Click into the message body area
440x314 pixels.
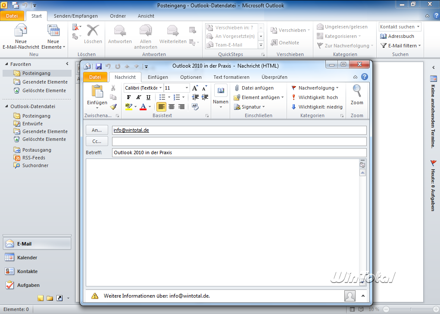pyautogui.click(x=222, y=222)
